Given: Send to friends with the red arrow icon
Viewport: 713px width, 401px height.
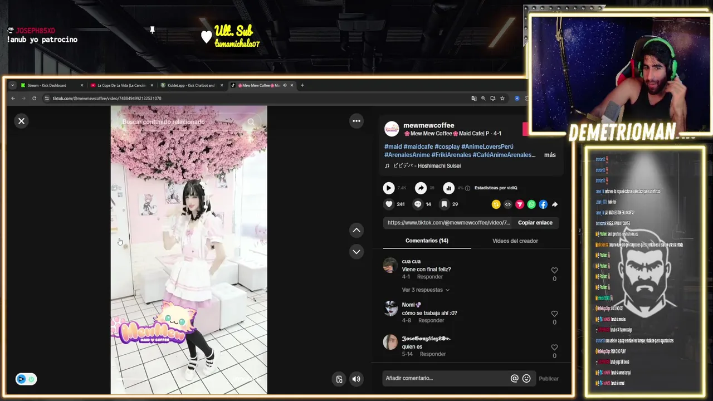Looking at the screenshot, I should pyautogui.click(x=519, y=204).
